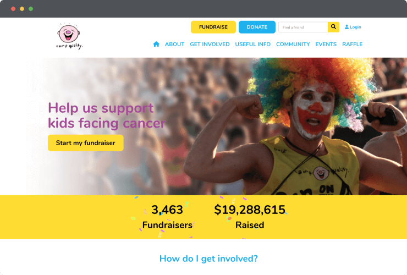The width and height of the screenshot is (407, 275).
Task: Click the Login user icon
Action: point(346,27)
